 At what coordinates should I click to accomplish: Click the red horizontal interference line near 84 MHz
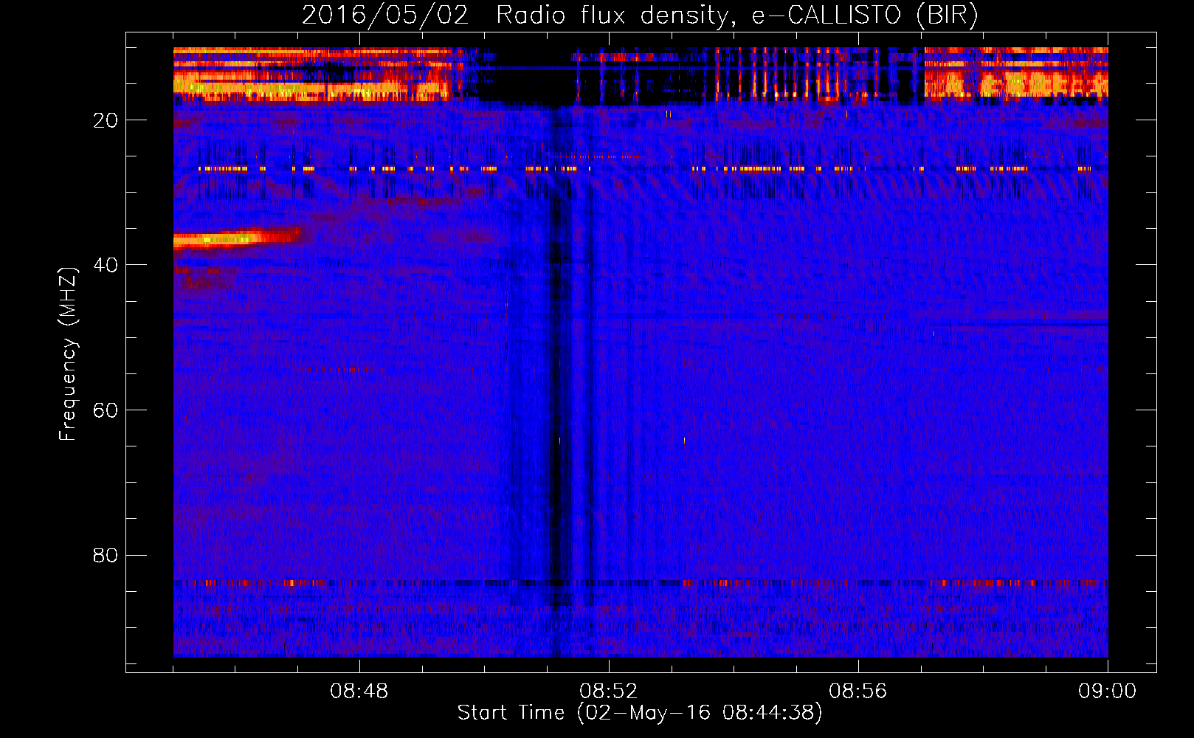point(641,583)
